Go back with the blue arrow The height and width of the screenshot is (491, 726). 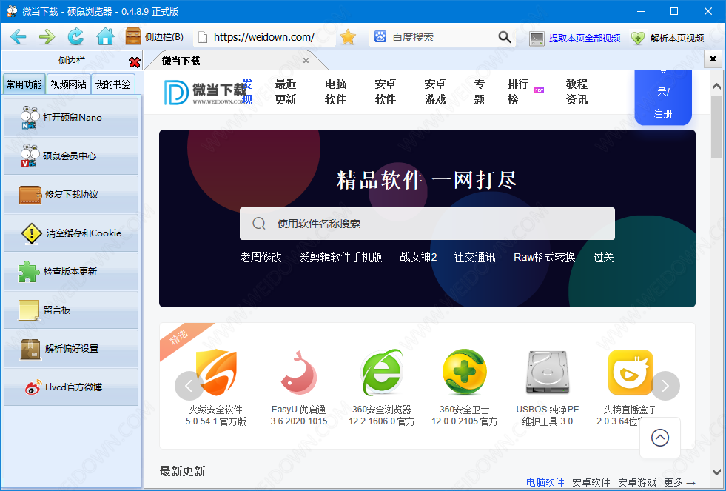click(18, 37)
